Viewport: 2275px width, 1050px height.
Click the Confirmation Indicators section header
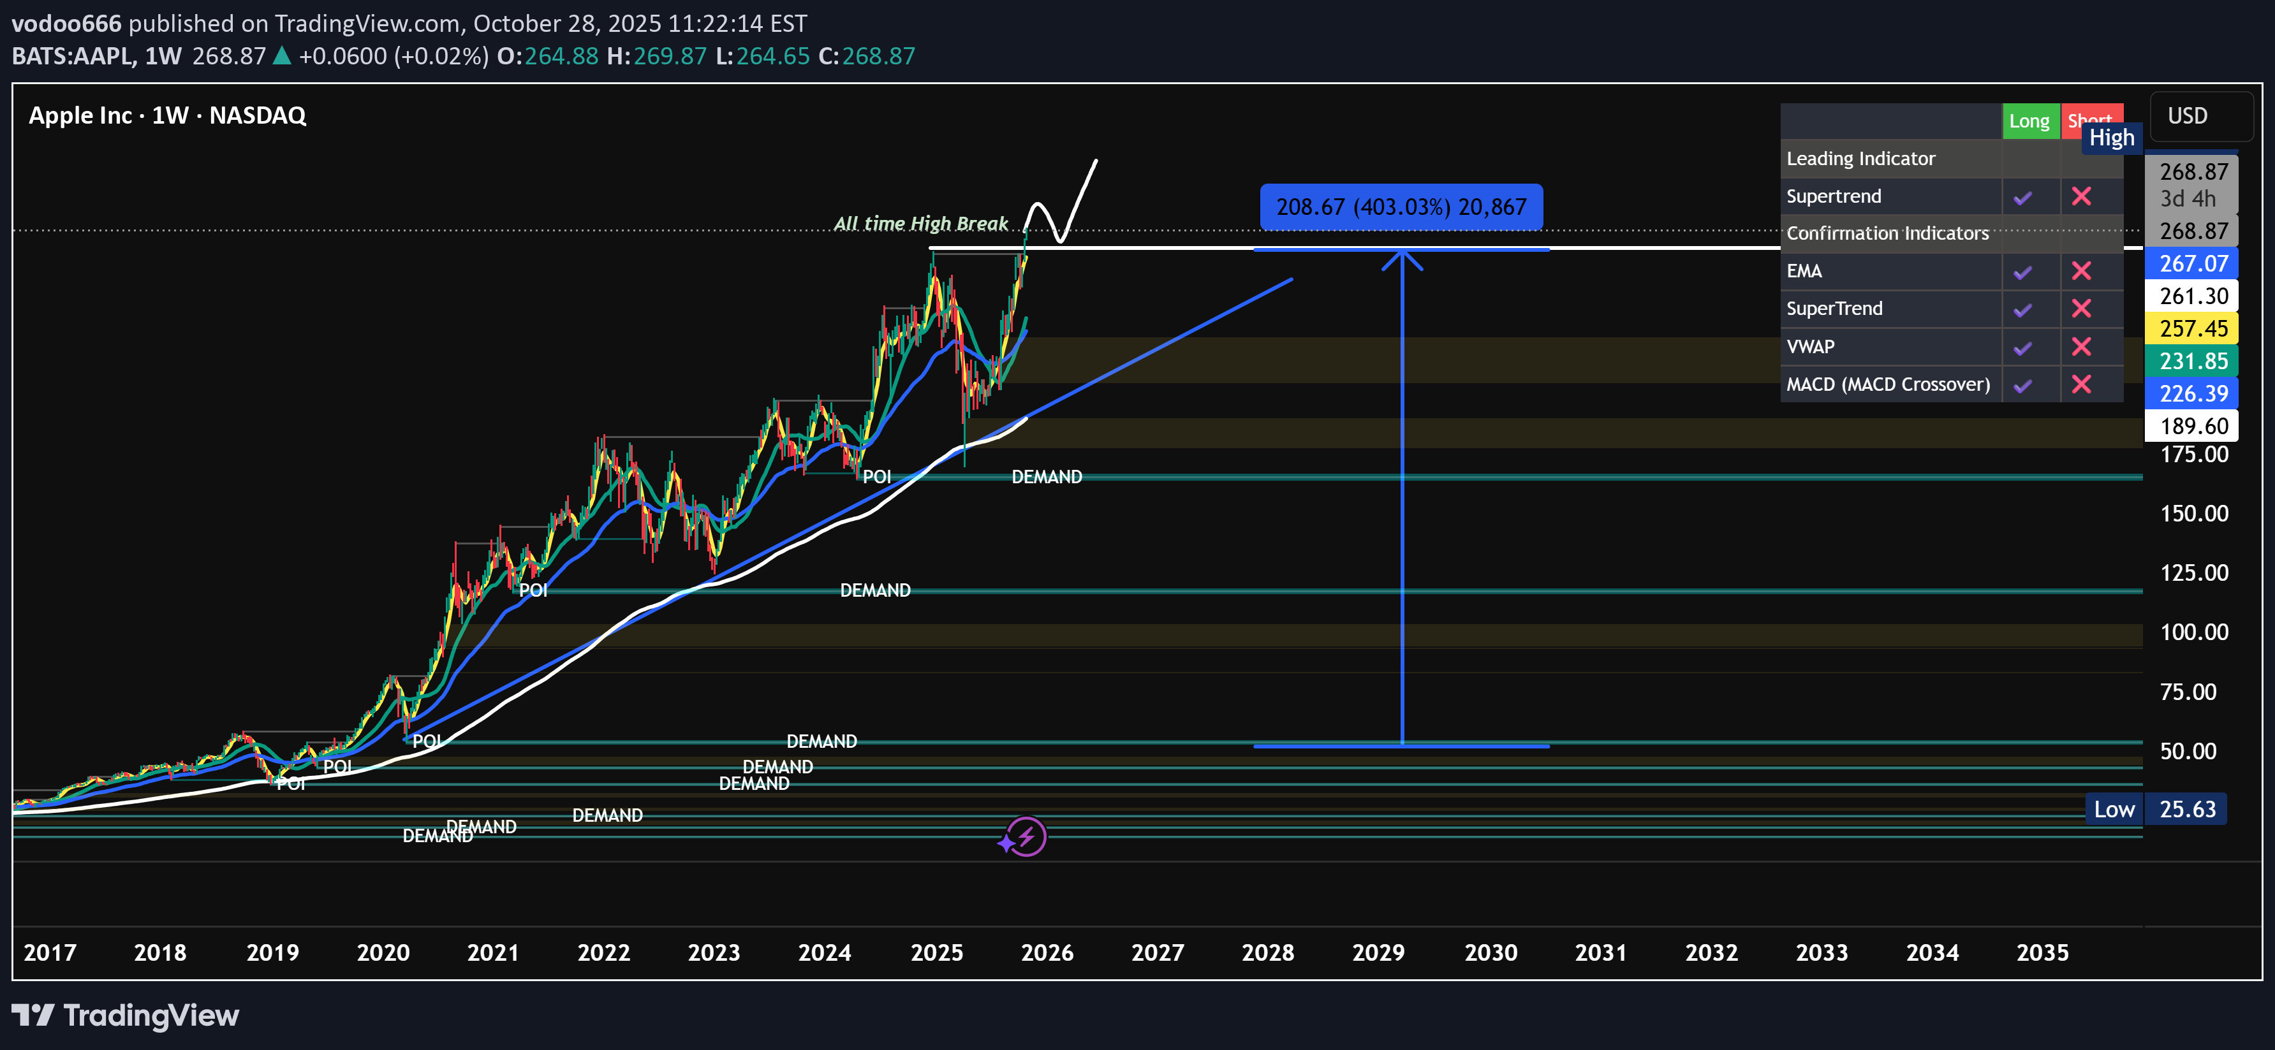click(x=1887, y=234)
